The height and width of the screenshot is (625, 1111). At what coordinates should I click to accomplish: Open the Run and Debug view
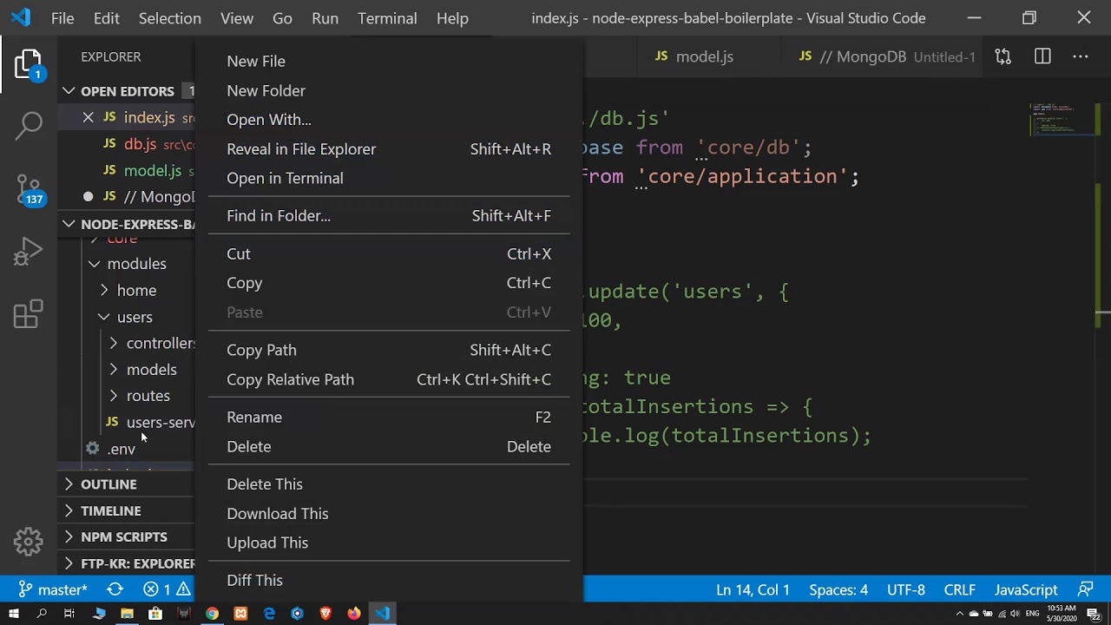point(29,252)
